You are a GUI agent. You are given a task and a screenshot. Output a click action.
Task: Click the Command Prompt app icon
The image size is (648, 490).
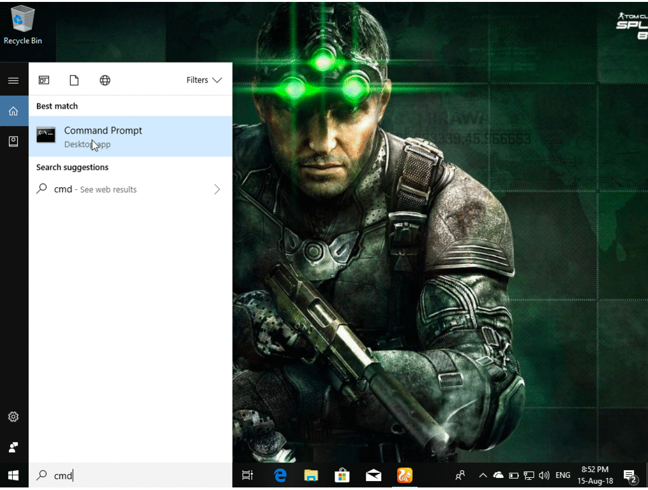pyautogui.click(x=46, y=135)
